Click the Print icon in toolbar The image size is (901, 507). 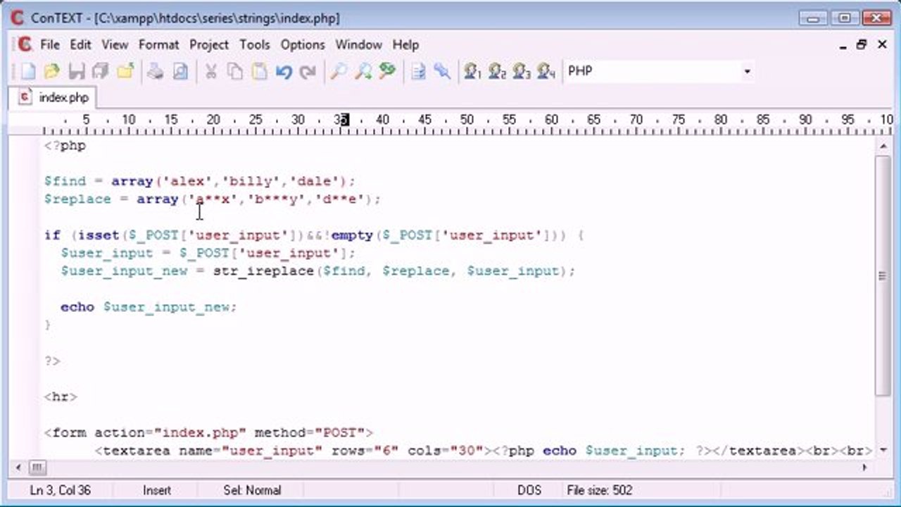coord(156,71)
